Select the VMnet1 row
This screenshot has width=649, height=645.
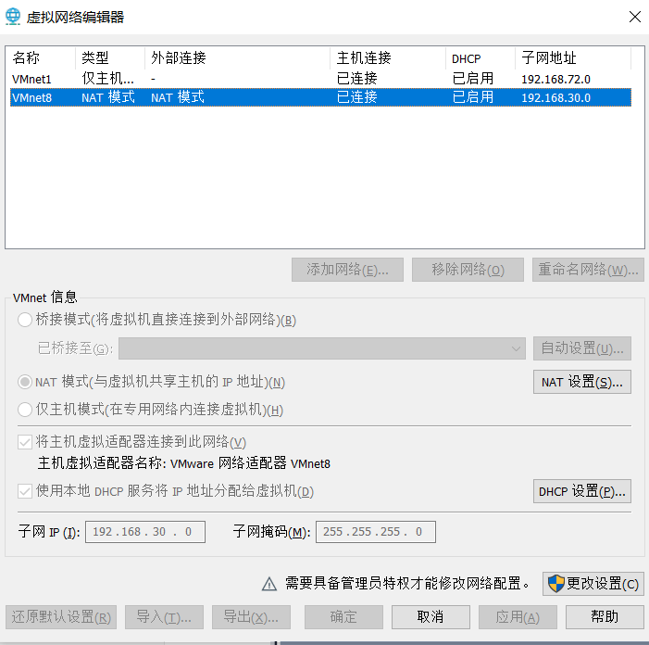click(x=320, y=78)
